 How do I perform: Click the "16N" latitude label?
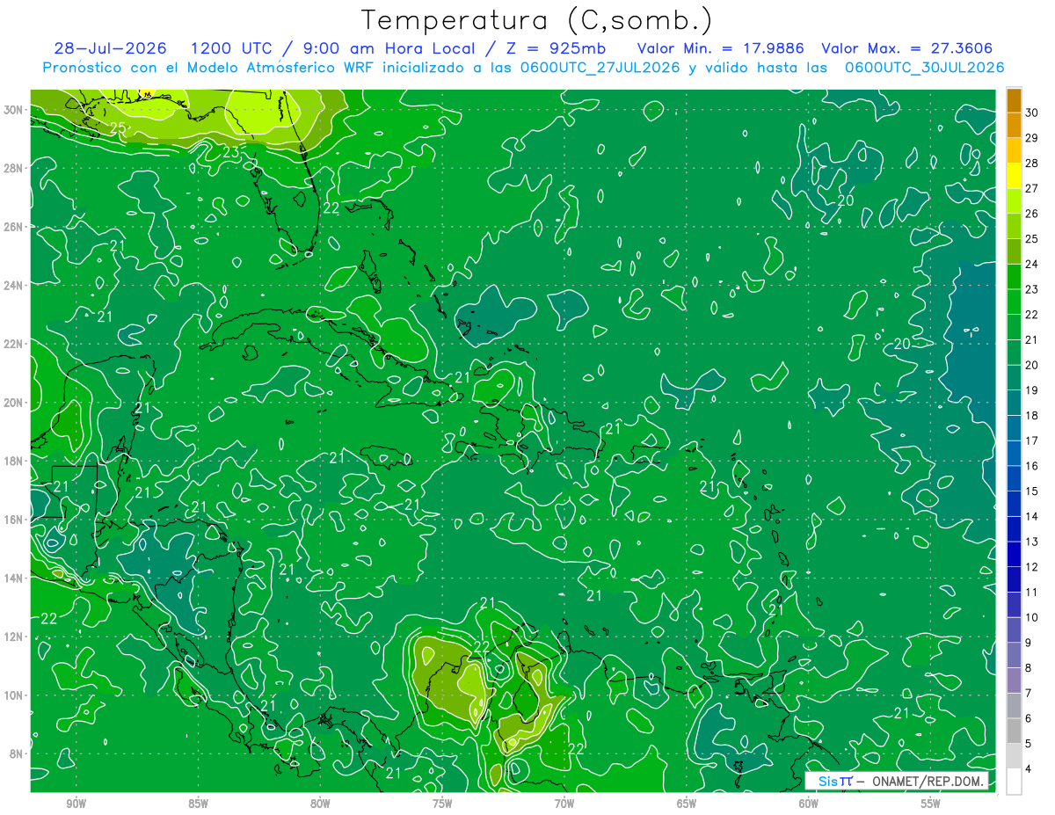tap(14, 520)
